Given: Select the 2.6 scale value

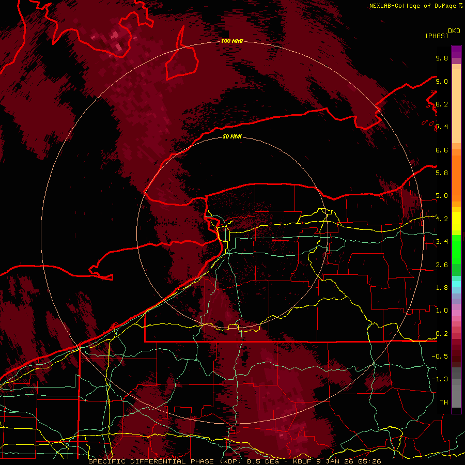Looking at the screenshot, I should [x=442, y=265].
